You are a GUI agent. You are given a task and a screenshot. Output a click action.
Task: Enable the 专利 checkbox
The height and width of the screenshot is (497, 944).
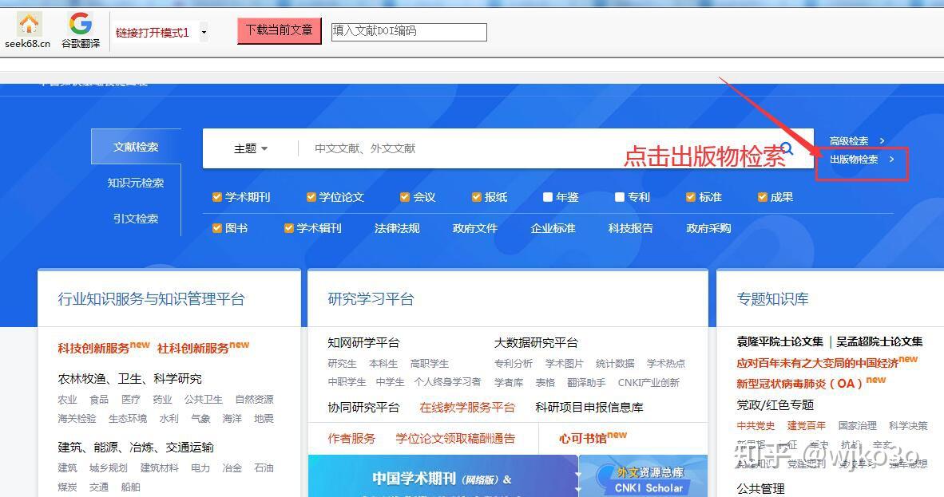[x=620, y=197]
